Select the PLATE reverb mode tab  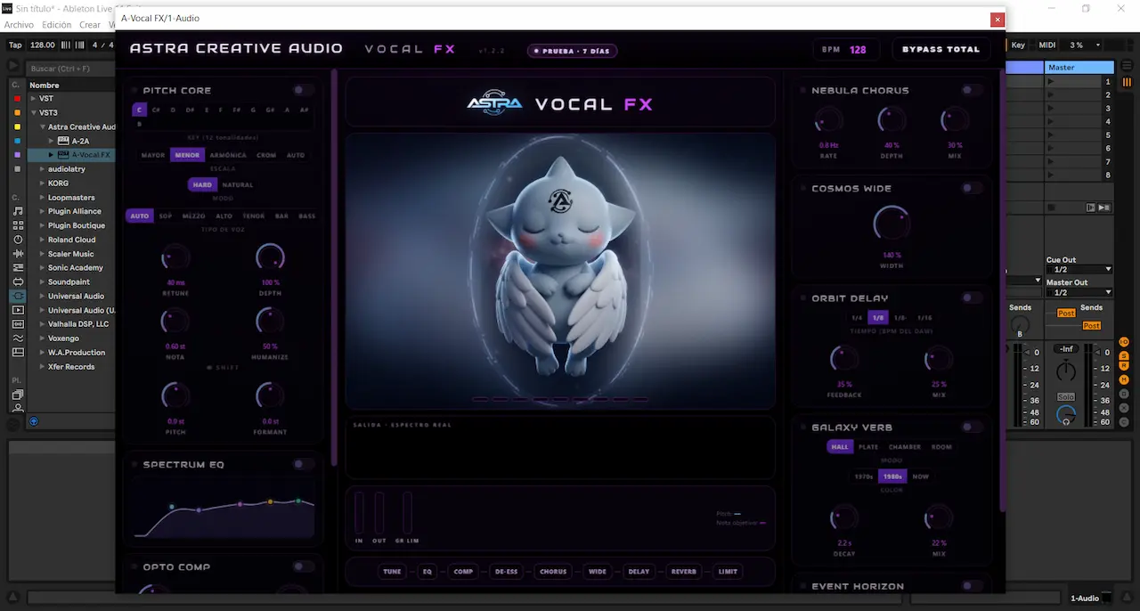click(x=868, y=447)
